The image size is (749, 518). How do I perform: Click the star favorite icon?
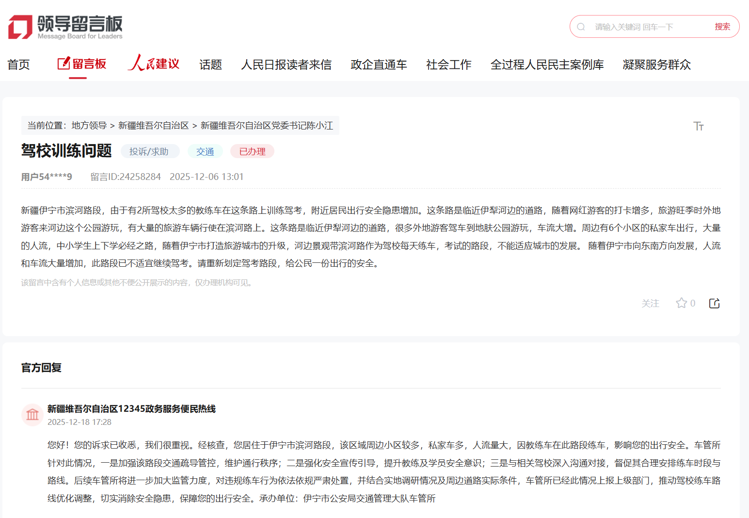click(681, 303)
